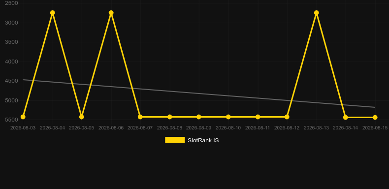The width and height of the screenshot is (389, 189).
Task: Select the peak data point on 2026-08-06
Action: click(x=111, y=13)
